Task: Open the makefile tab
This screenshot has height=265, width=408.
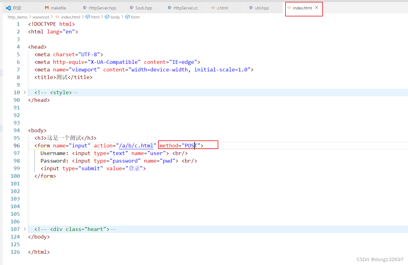Action: click(59, 8)
